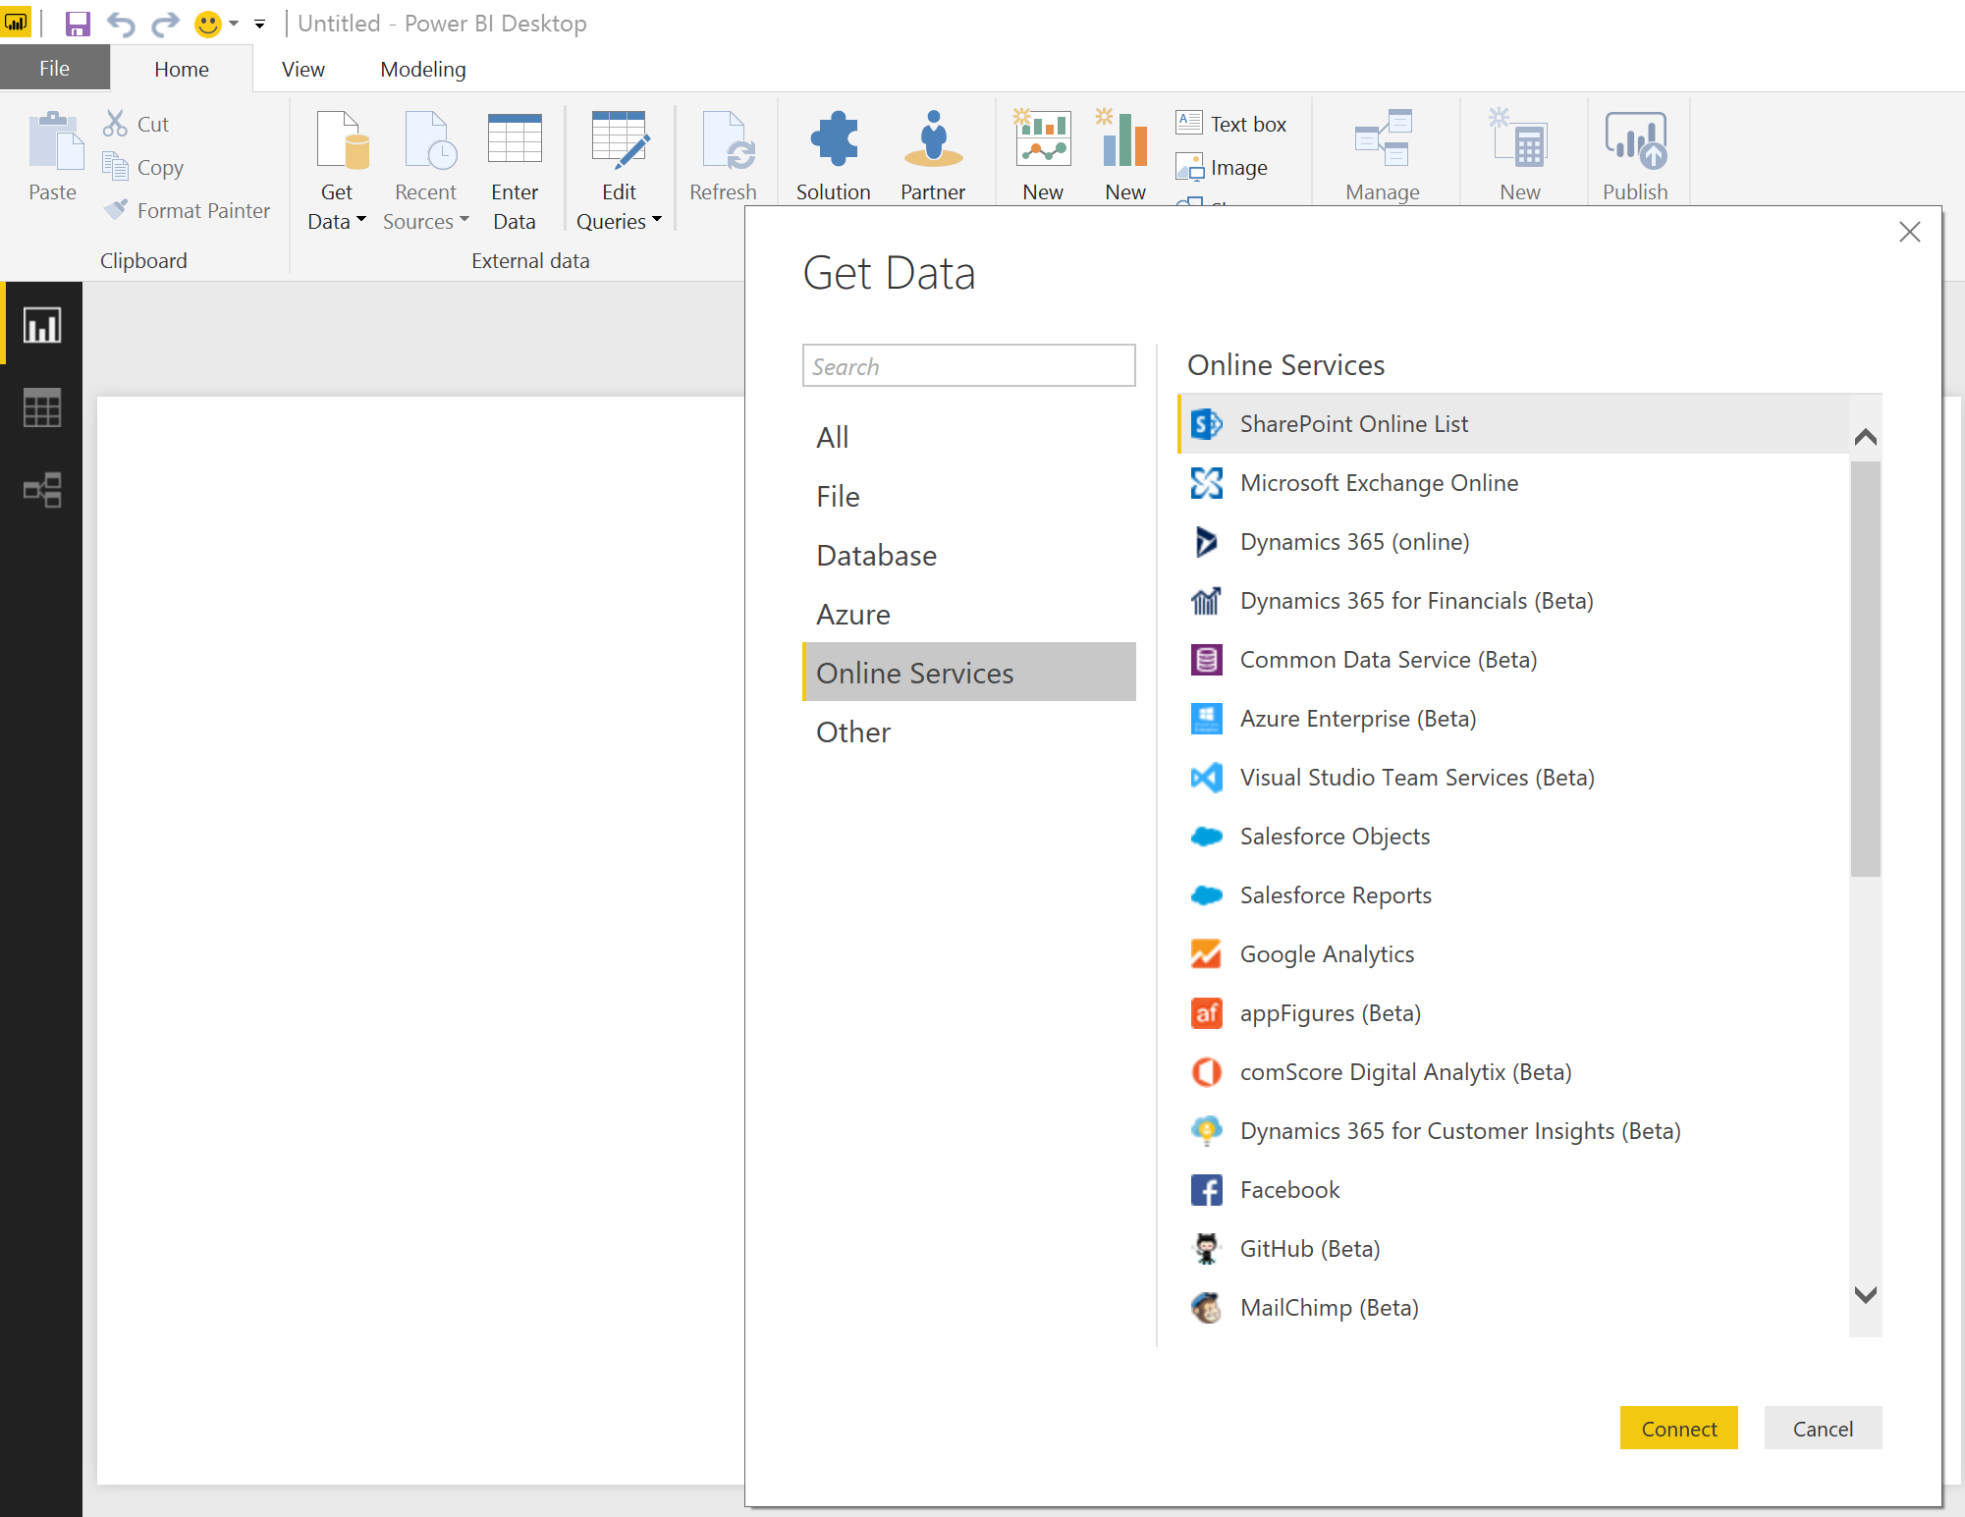Click the Redo arrow in quick access toolbar
1965x1517 pixels.
click(x=165, y=24)
